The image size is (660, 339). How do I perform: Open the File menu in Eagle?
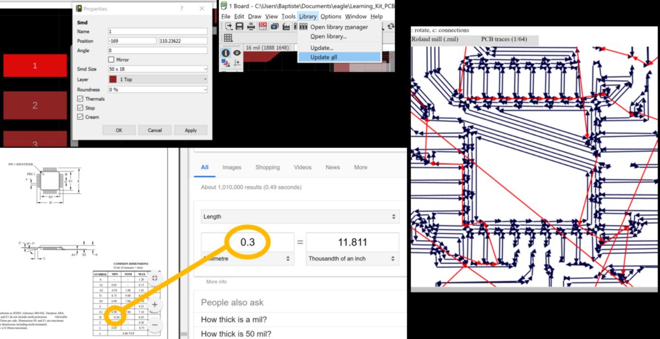[227, 16]
